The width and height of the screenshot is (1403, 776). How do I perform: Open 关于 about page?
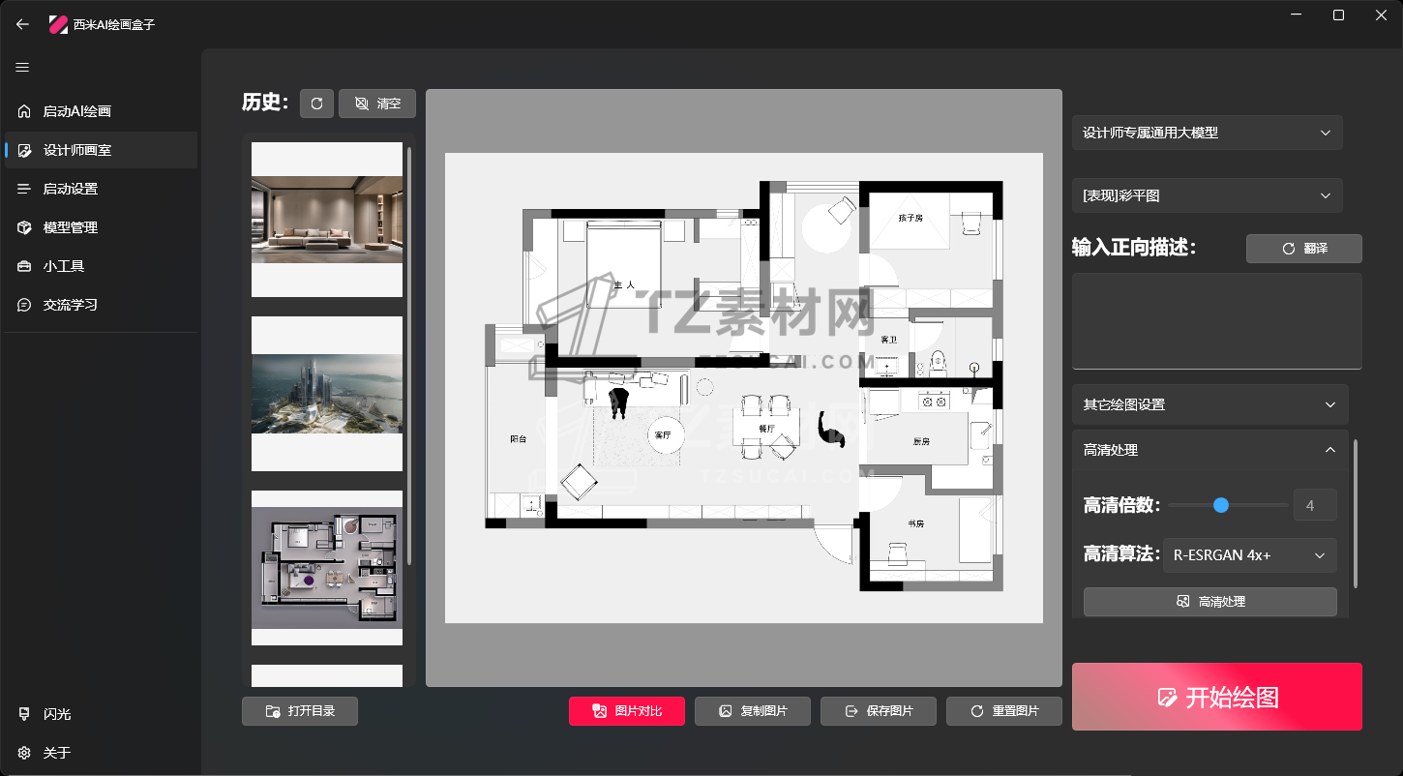(x=102, y=753)
